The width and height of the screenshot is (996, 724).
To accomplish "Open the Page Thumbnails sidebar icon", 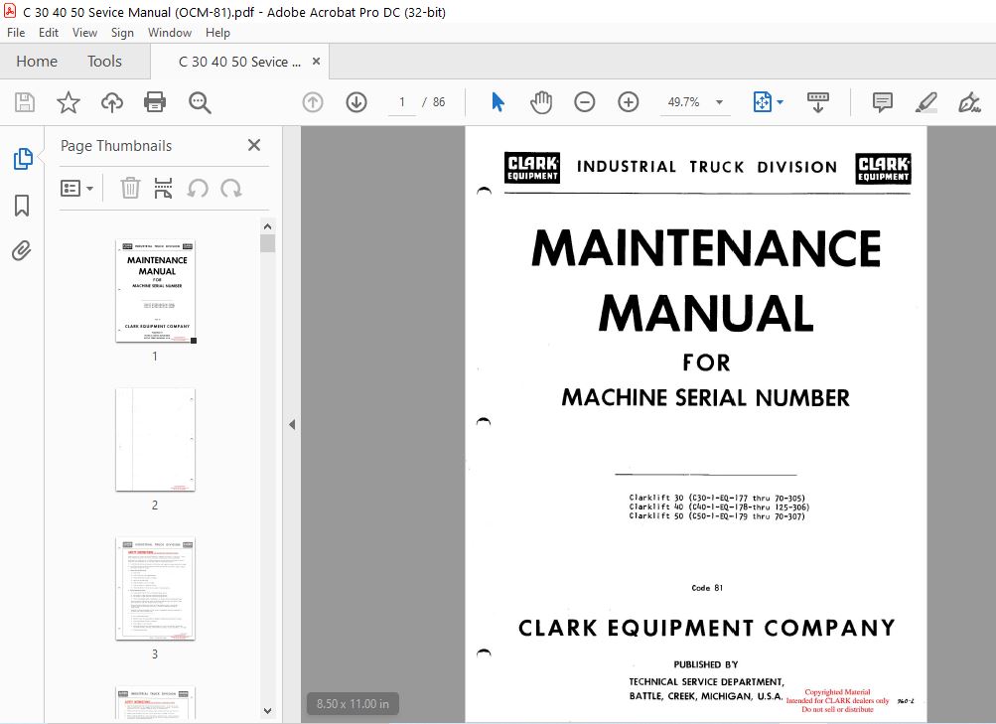I will click(x=22, y=159).
